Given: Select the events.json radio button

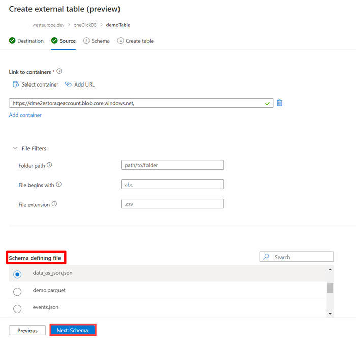Looking at the screenshot, I should [17, 308].
